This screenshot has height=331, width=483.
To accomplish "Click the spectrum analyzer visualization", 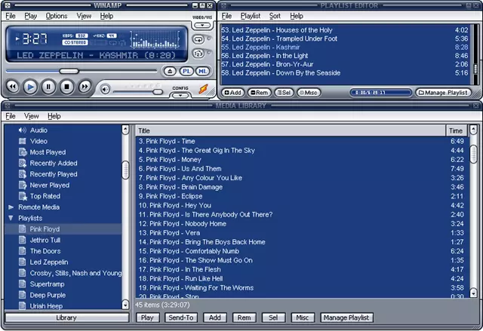I will 155,39.
